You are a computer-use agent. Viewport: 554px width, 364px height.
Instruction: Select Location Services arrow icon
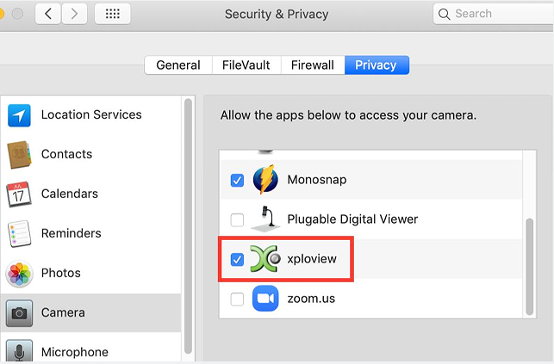pyautogui.click(x=19, y=115)
